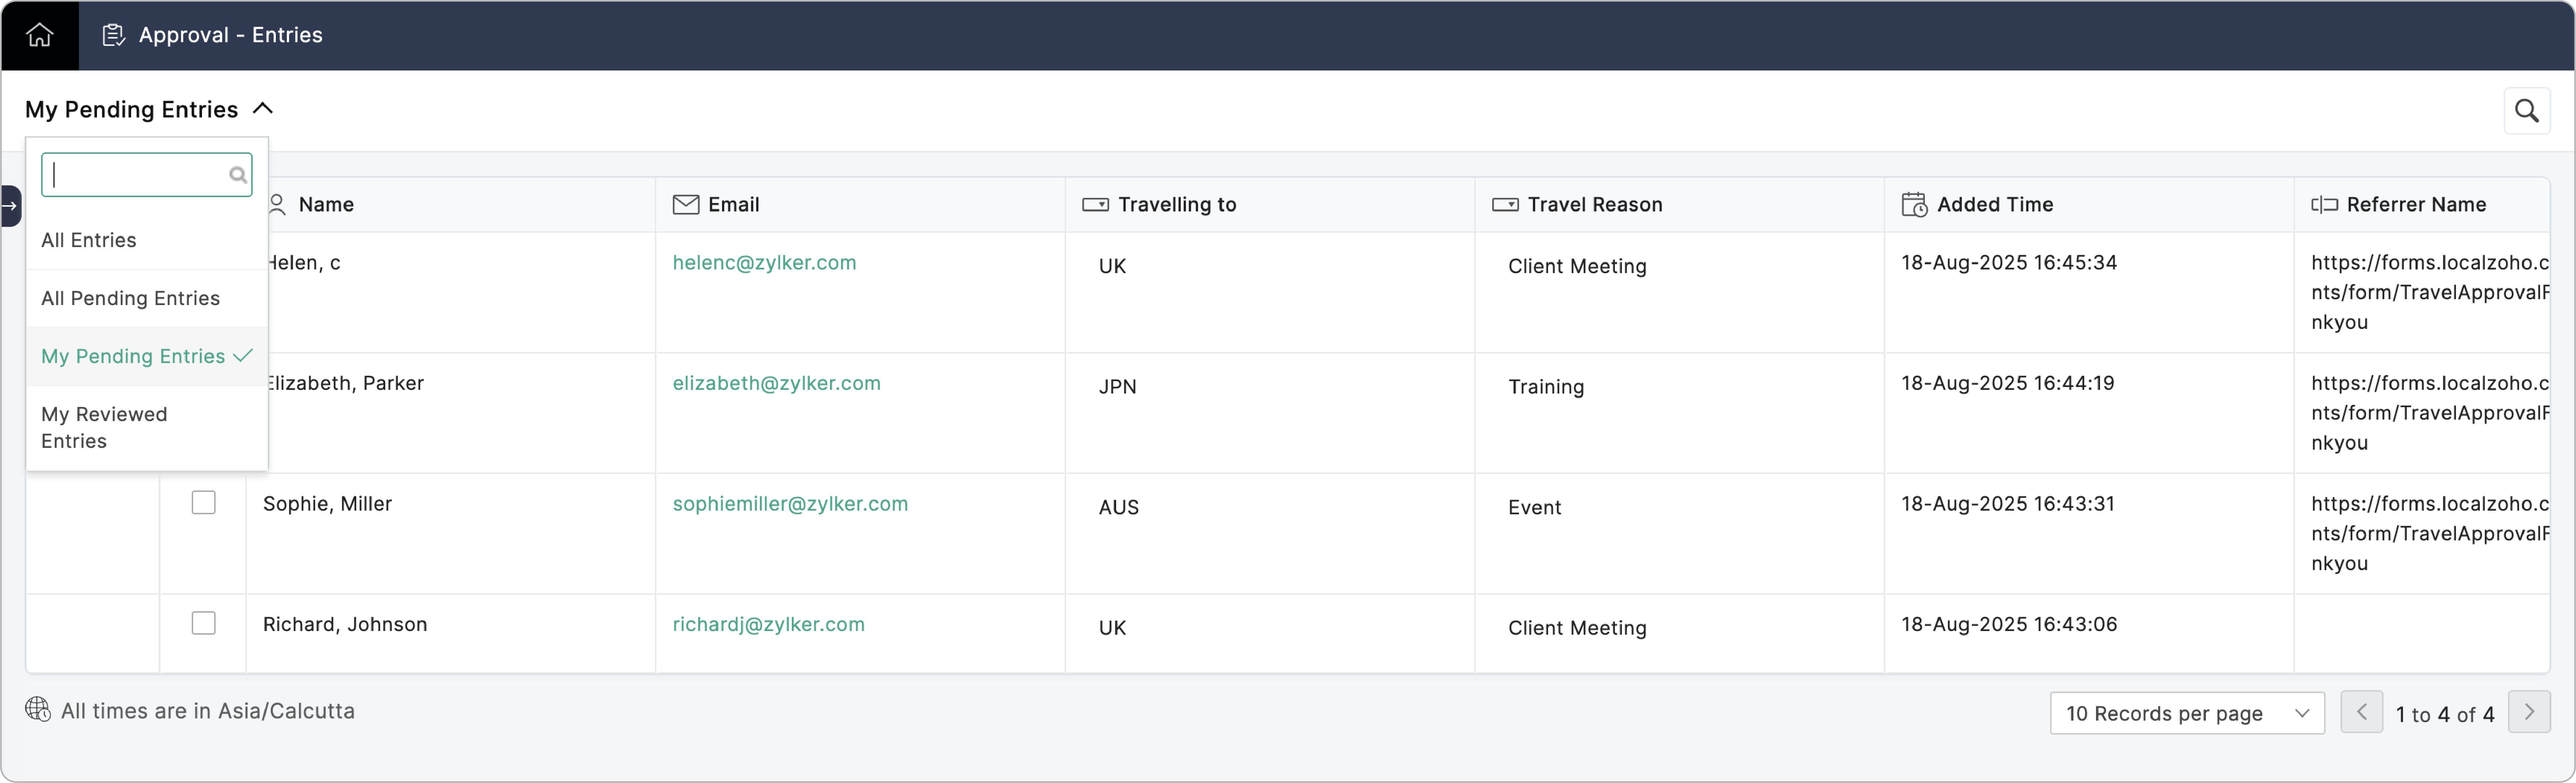Click the Added Time calendar icon
The height and width of the screenshot is (783, 2576).
(1914, 205)
